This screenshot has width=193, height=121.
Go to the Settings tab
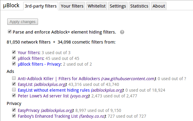[x=118, y=6]
